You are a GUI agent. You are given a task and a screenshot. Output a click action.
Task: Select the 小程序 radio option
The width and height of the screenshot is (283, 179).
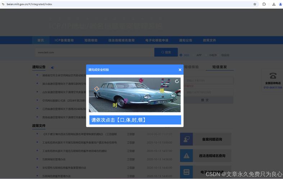point(213,55)
